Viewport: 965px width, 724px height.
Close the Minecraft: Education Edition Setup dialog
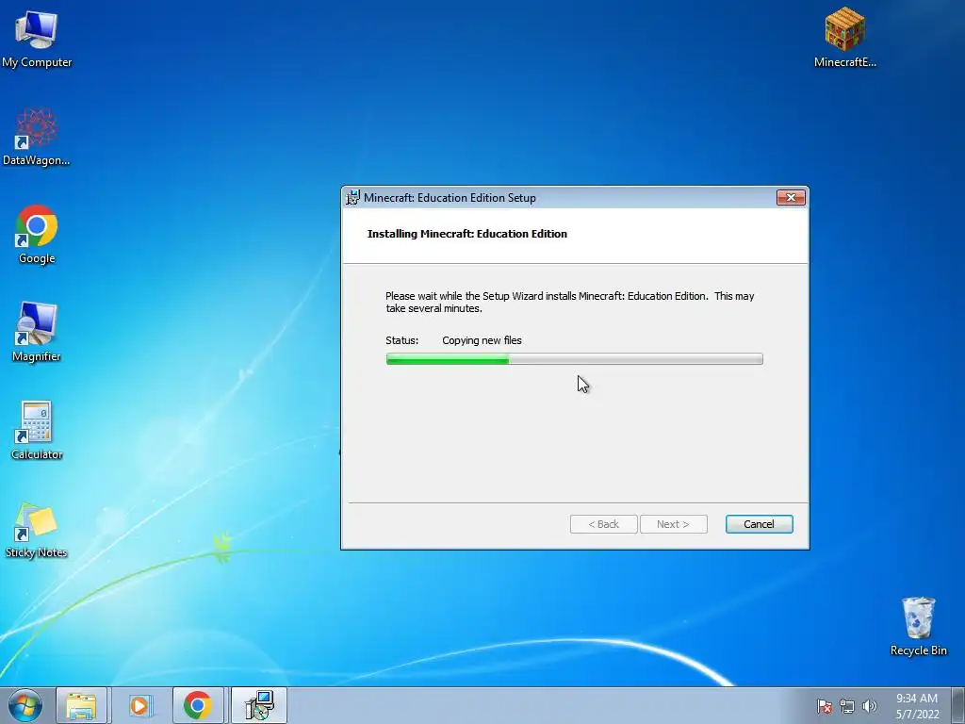pos(791,197)
